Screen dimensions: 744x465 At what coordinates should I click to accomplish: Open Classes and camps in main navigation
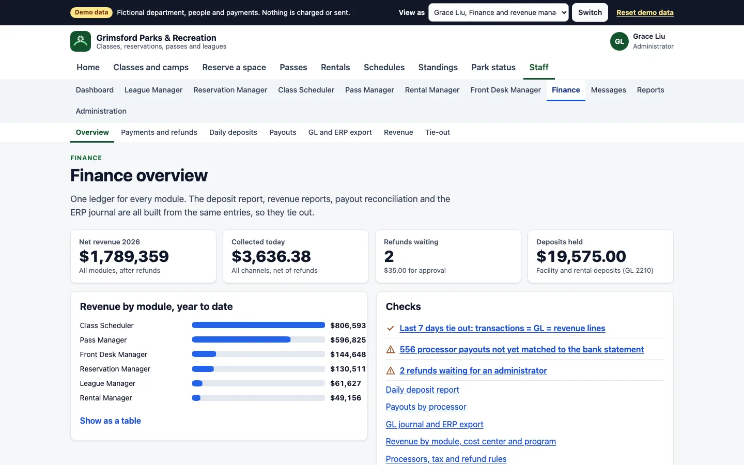pos(151,67)
